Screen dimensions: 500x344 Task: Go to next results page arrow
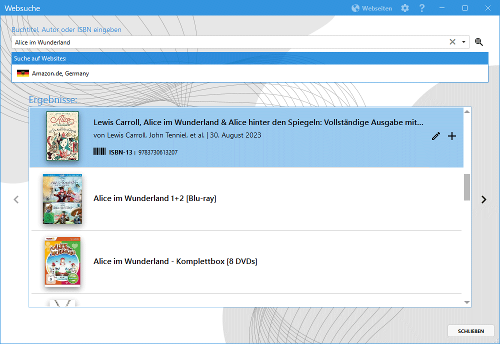coord(483,199)
